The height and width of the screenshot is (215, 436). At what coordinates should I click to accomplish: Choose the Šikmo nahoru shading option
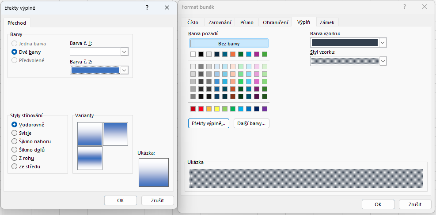pos(15,141)
